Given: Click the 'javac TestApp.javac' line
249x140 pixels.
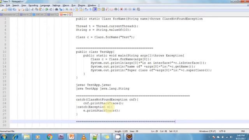Looking at the screenshot, I should click(93, 85).
